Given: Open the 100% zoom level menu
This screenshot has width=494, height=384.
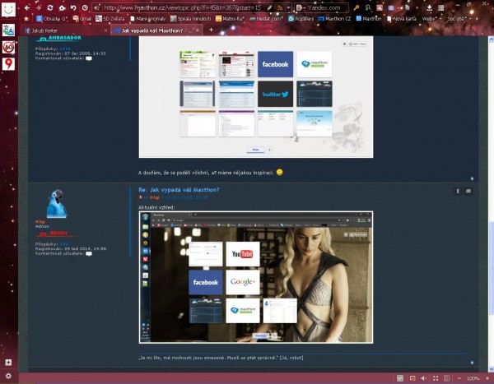Looking at the screenshot, I should pyautogui.click(x=473, y=378).
